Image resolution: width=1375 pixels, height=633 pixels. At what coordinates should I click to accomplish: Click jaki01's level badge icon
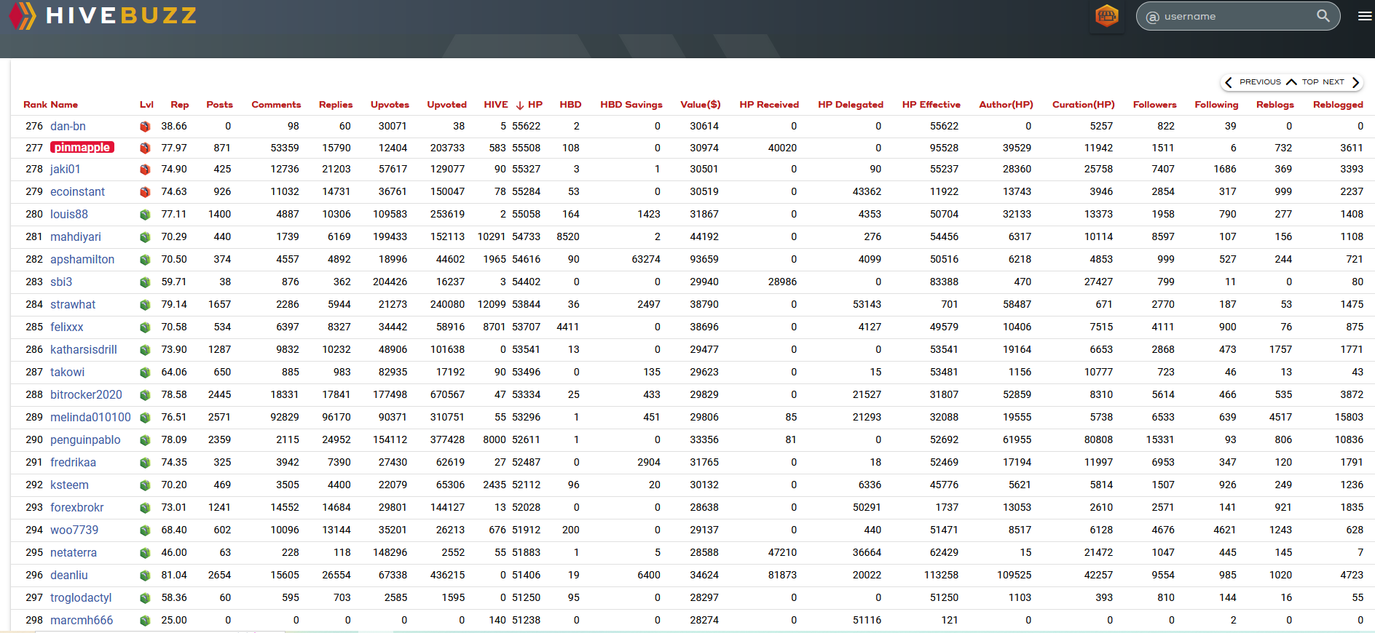point(145,170)
